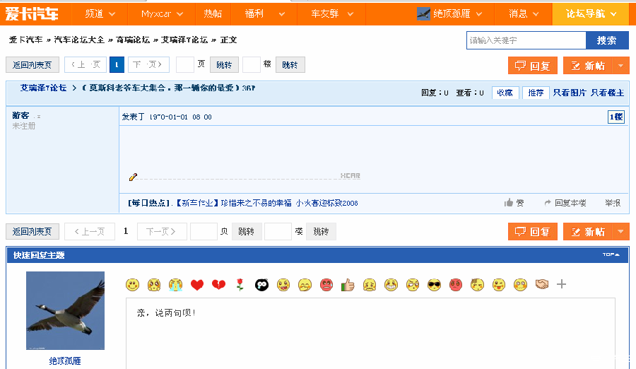Open the 车友群 dropdown menu

click(332, 14)
